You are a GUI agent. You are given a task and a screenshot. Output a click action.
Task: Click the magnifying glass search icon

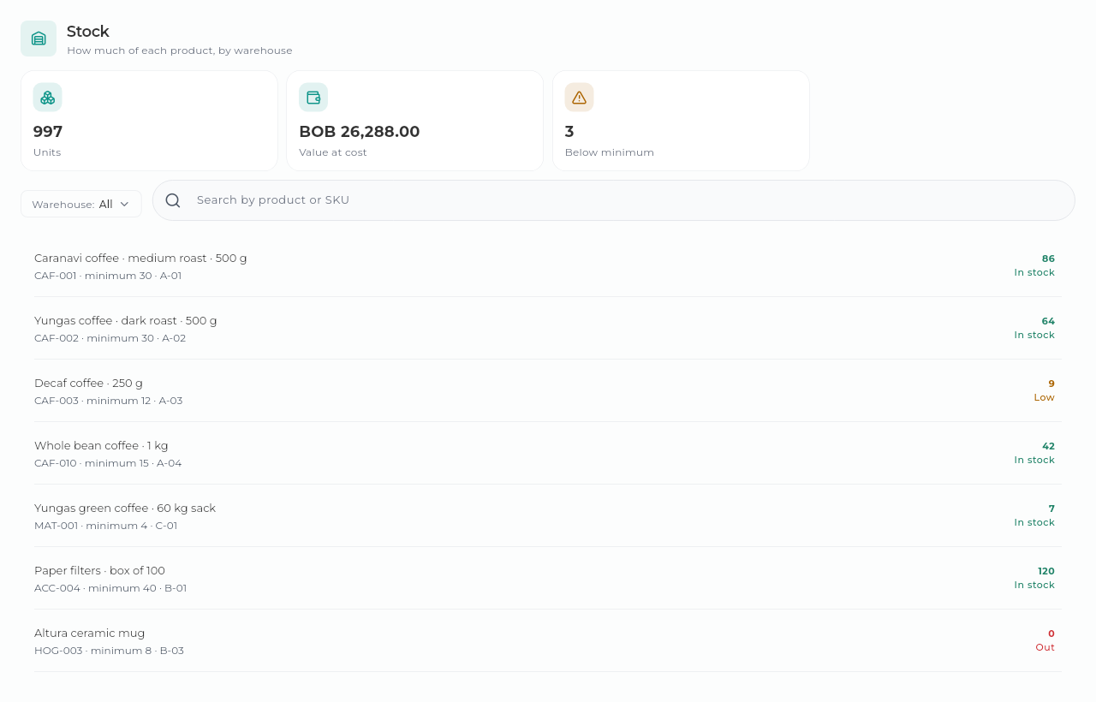[x=173, y=200]
